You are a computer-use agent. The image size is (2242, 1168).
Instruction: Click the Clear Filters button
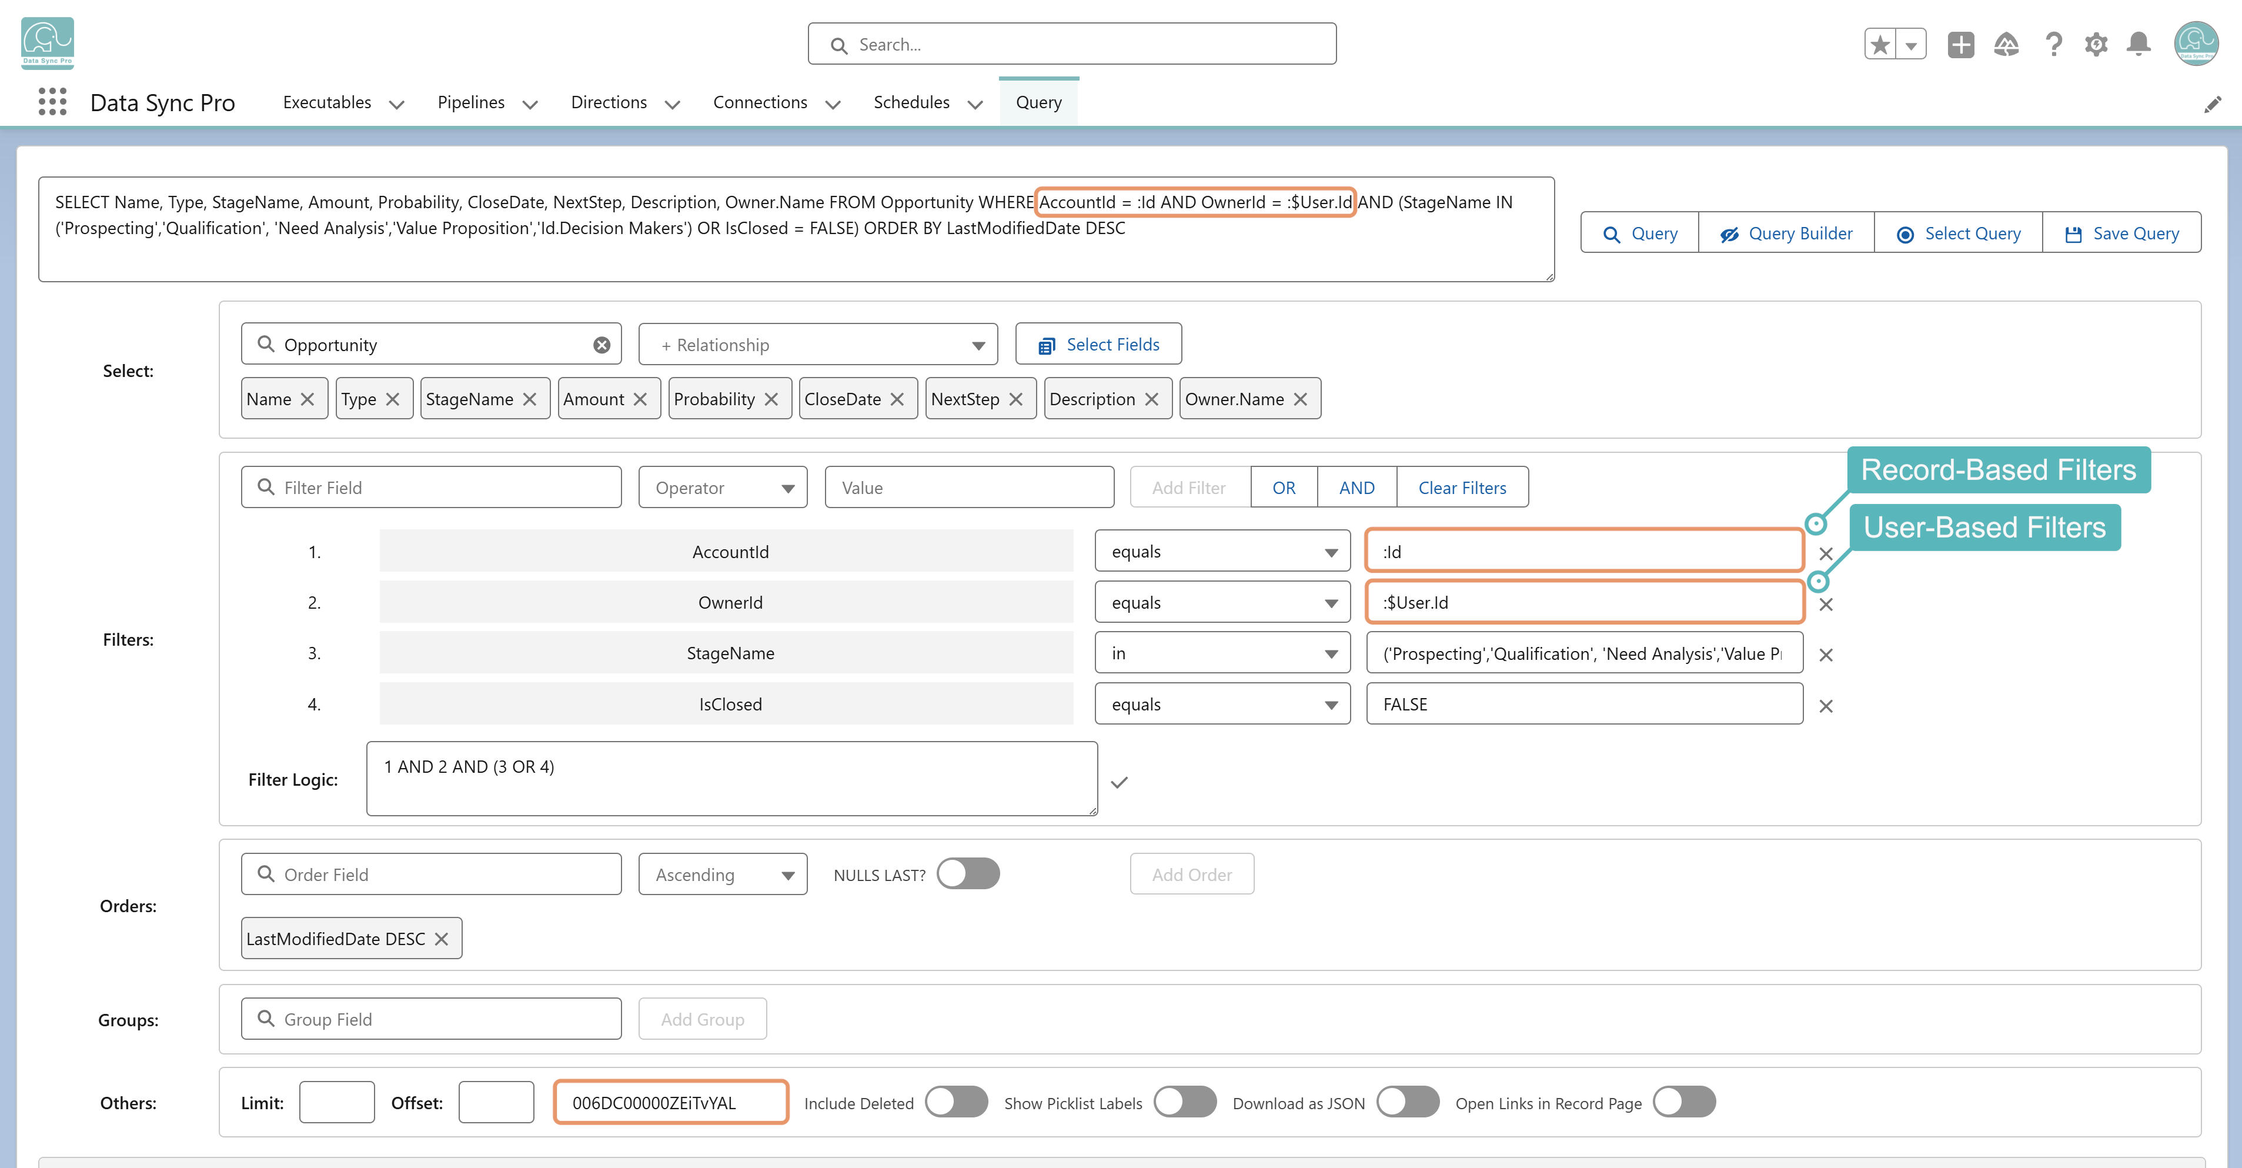click(x=1462, y=488)
